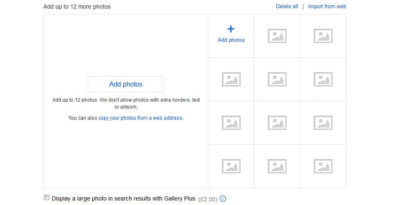Click the second row left photo placeholder

pos(231,79)
